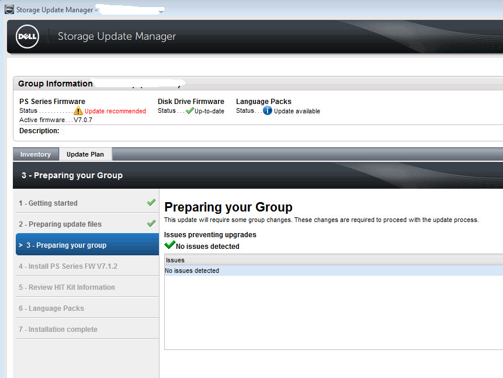Click the Dell logo in the header

[27, 37]
